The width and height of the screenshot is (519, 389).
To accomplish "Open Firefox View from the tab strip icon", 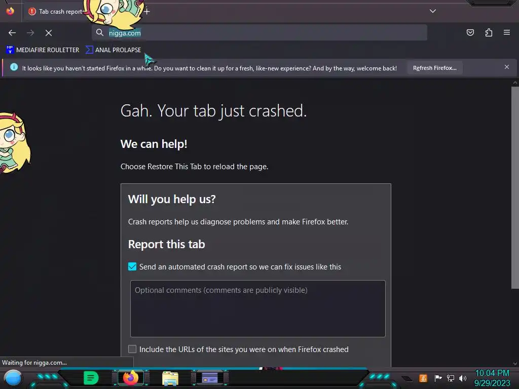I will (10, 11).
